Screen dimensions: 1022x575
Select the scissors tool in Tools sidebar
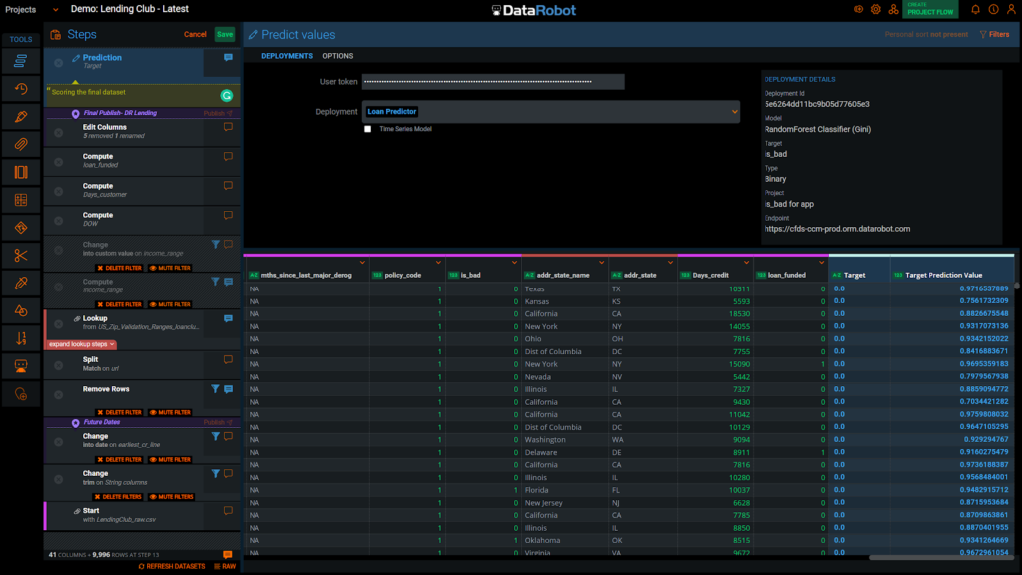click(x=21, y=256)
